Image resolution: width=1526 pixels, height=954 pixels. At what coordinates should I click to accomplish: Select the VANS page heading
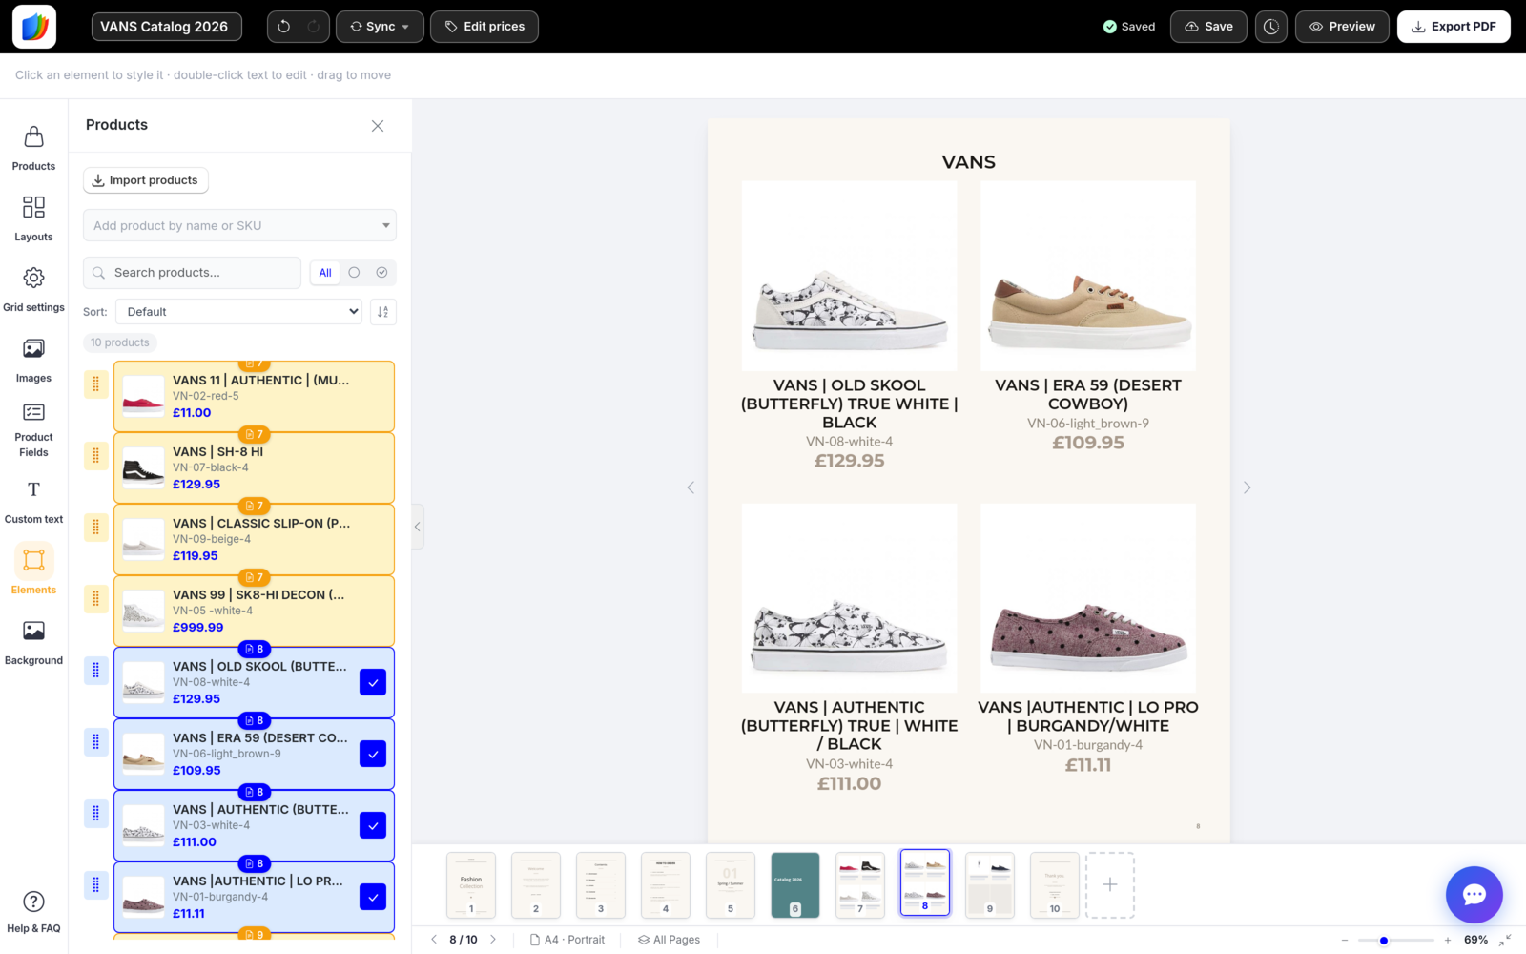pos(968,162)
